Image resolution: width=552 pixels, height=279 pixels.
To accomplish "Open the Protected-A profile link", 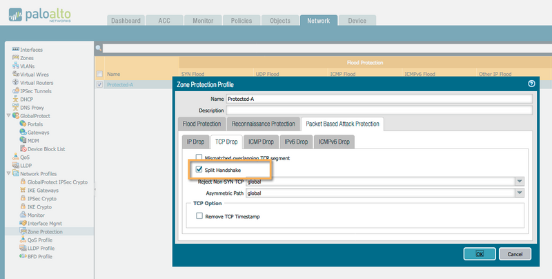I will (120, 84).
